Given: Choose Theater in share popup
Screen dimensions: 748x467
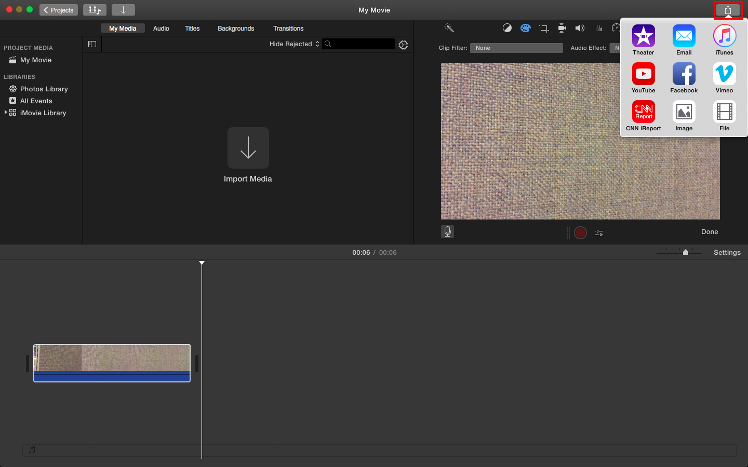Looking at the screenshot, I should [643, 36].
